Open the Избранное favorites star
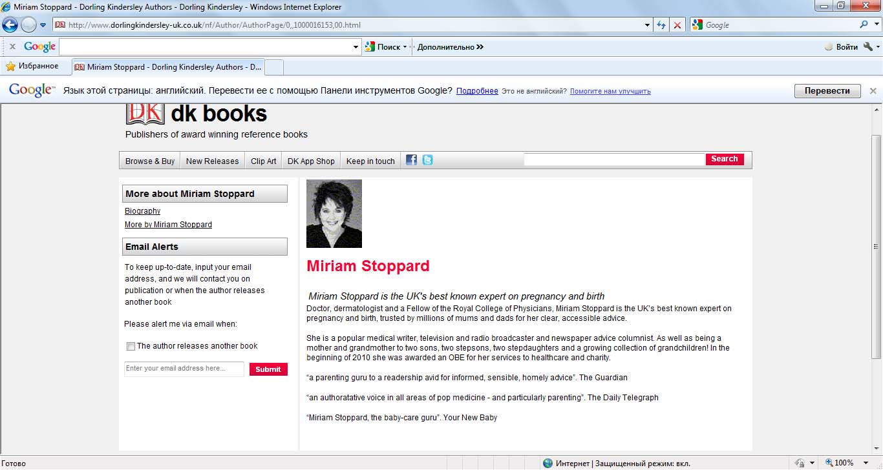This screenshot has width=883, height=470. coord(32,66)
